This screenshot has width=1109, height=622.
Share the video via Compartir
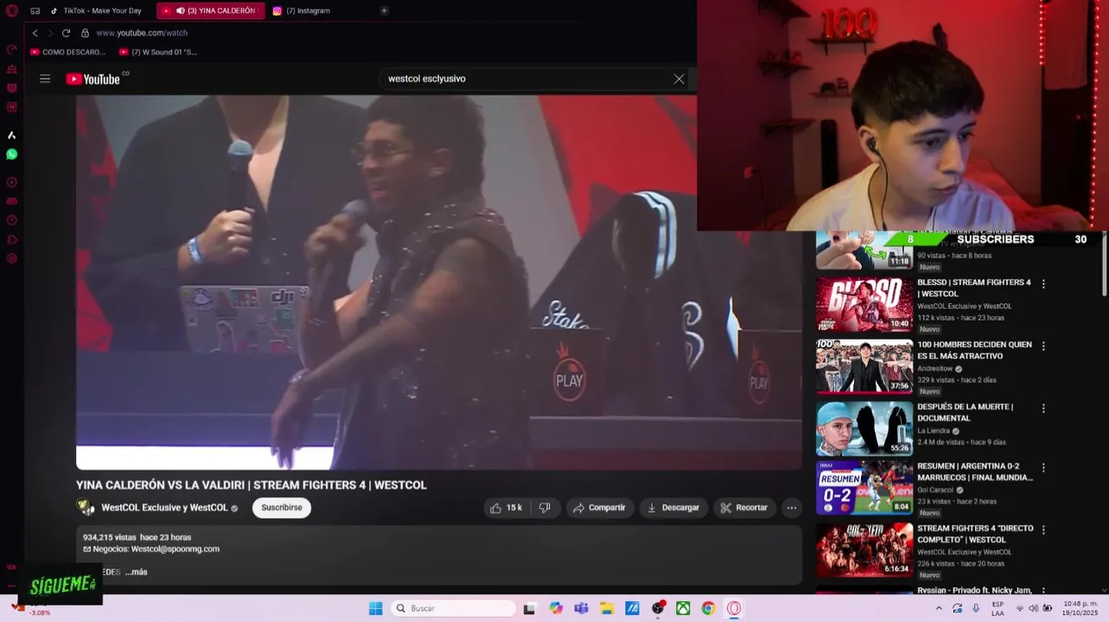599,508
